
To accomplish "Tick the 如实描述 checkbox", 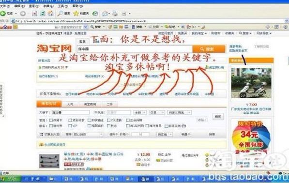I will click(90, 120).
